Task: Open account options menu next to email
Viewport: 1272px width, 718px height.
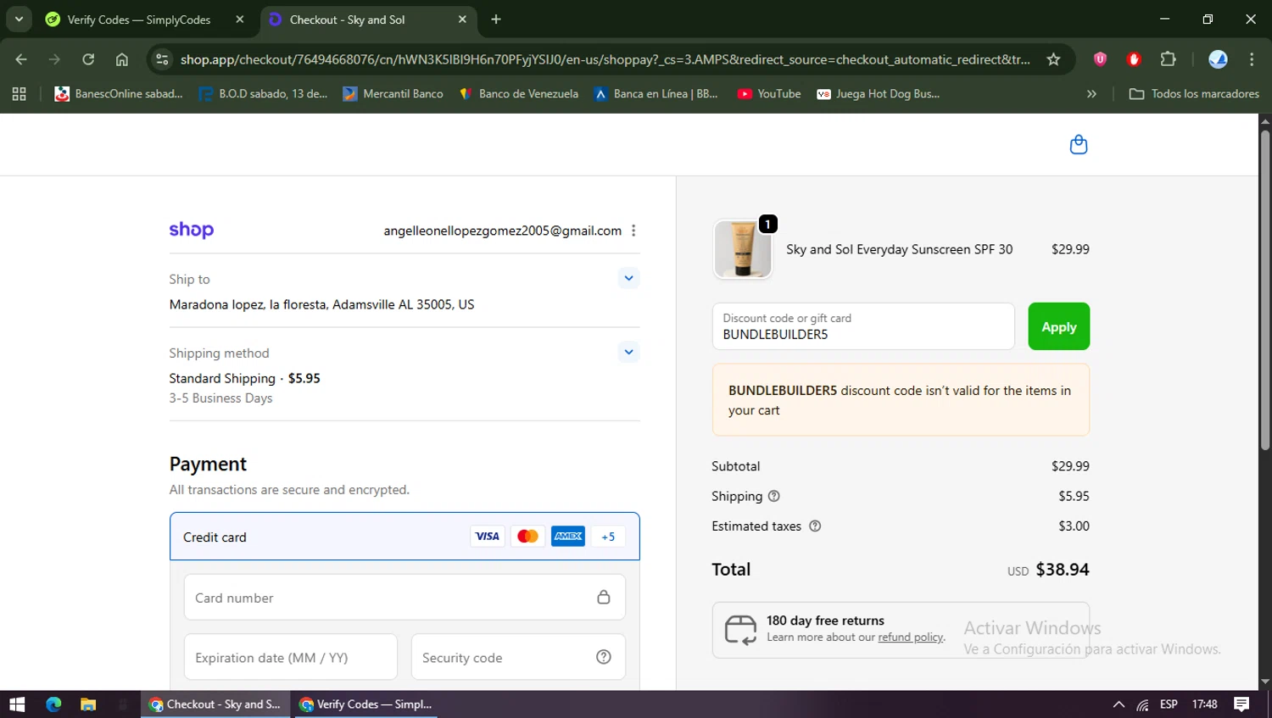Action: [633, 231]
